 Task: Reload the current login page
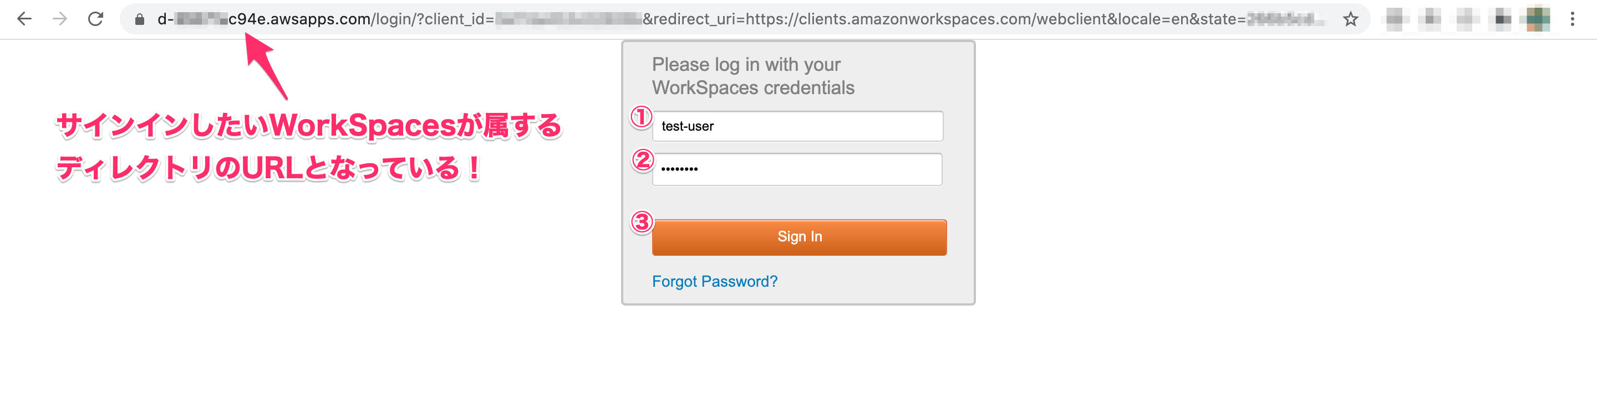click(x=95, y=19)
